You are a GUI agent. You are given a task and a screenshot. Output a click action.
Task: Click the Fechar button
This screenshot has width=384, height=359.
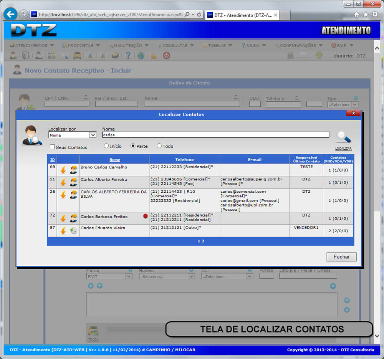pos(341,257)
